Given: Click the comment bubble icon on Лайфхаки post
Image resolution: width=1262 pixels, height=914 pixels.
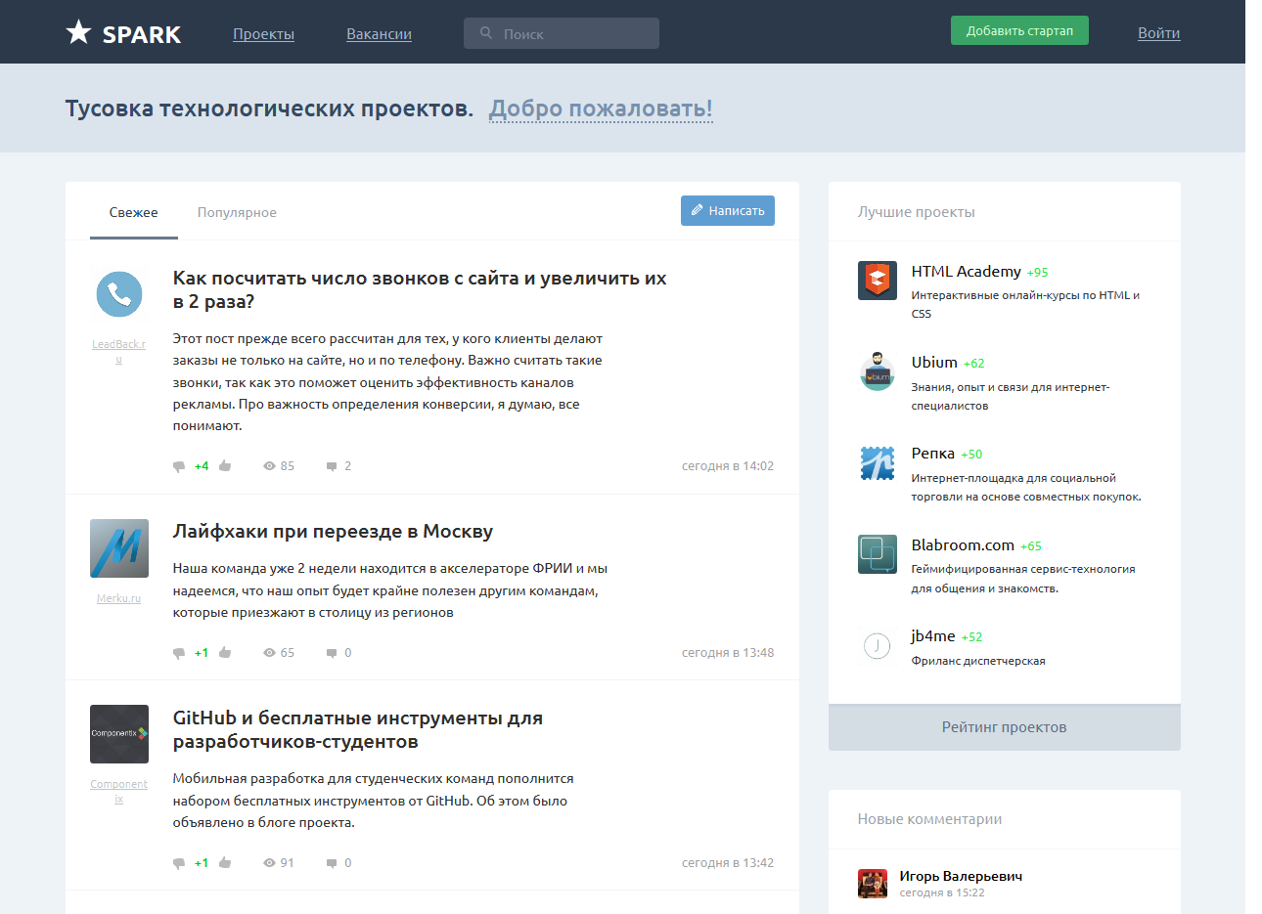Looking at the screenshot, I should tap(330, 652).
